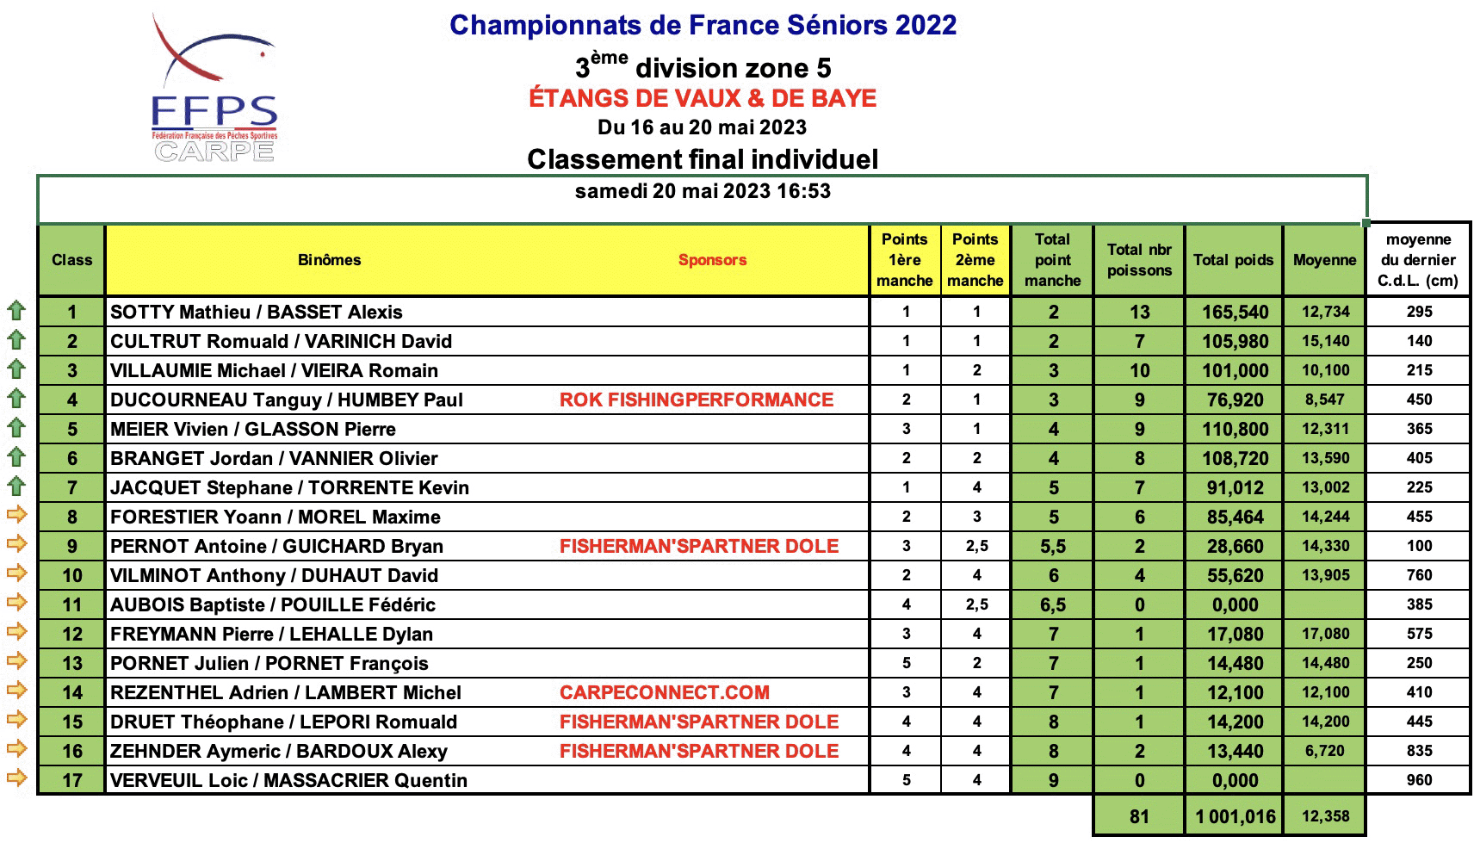Click the Class header cell

(71, 260)
